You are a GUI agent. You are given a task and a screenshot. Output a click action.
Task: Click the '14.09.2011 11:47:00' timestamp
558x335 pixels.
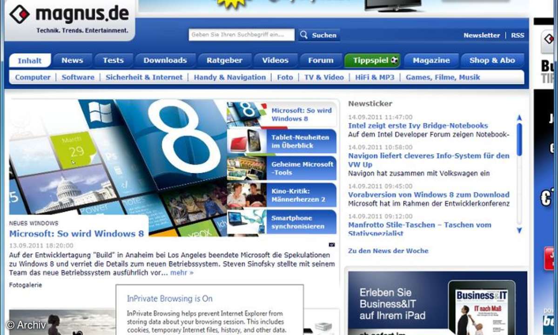click(380, 117)
